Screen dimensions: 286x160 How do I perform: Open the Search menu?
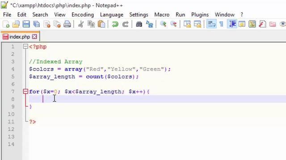point(40,15)
